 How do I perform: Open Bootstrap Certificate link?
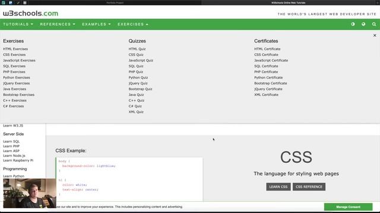(271, 83)
